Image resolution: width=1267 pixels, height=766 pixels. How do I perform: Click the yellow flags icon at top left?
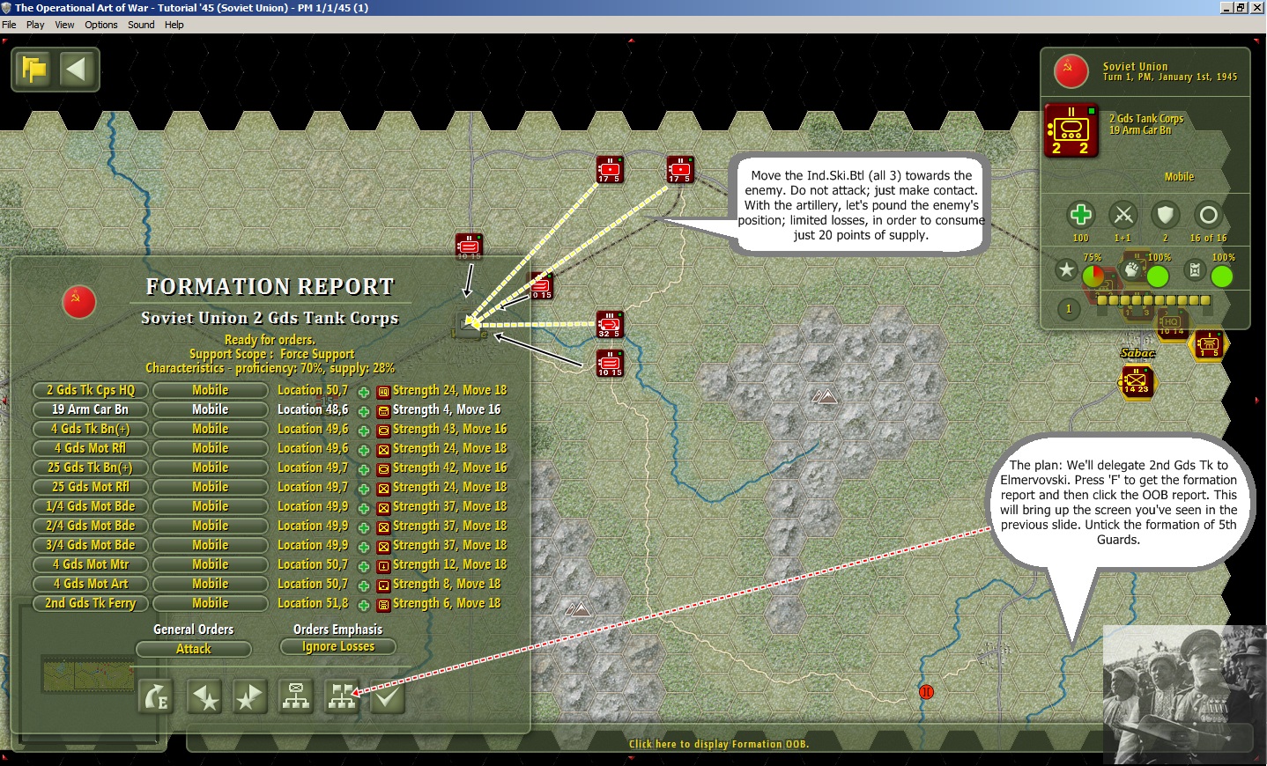[x=33, y=70]
